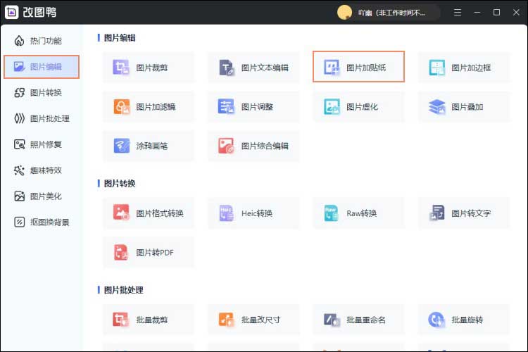Image resolution: width=528 pixels, height=352 pixels.
Task: Open the 图片加边框 border icon
Action: point(436,67)
